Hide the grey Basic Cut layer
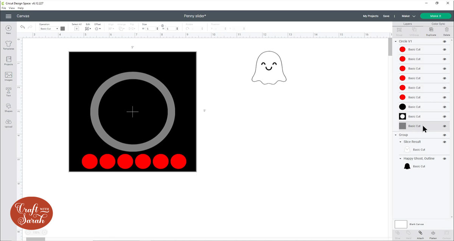454x241 pixels. [444, 126]
